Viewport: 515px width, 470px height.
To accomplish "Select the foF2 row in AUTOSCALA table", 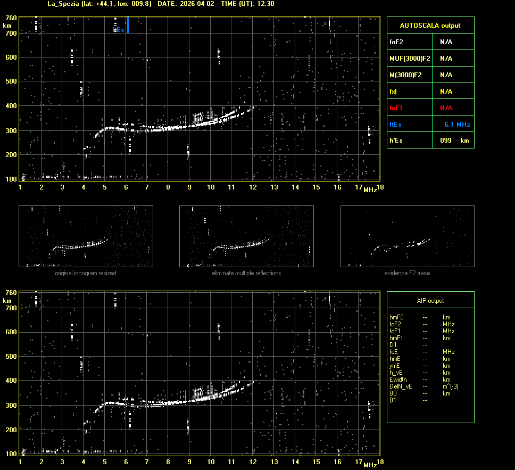I will (x=430, y=42).
